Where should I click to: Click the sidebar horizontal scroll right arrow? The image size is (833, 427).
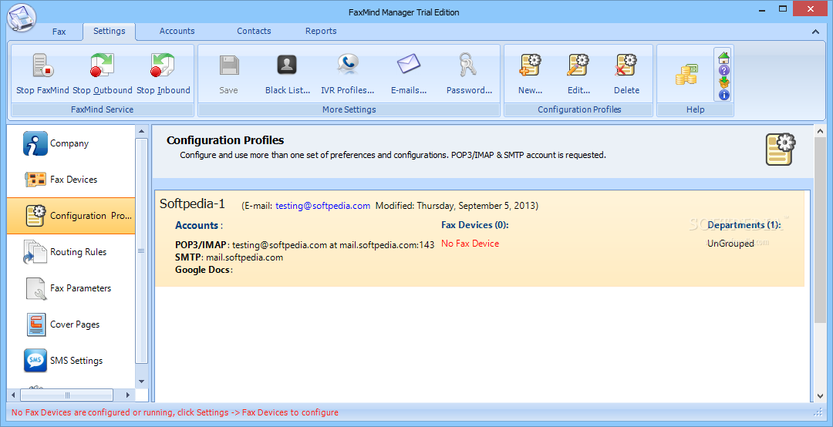128,395
